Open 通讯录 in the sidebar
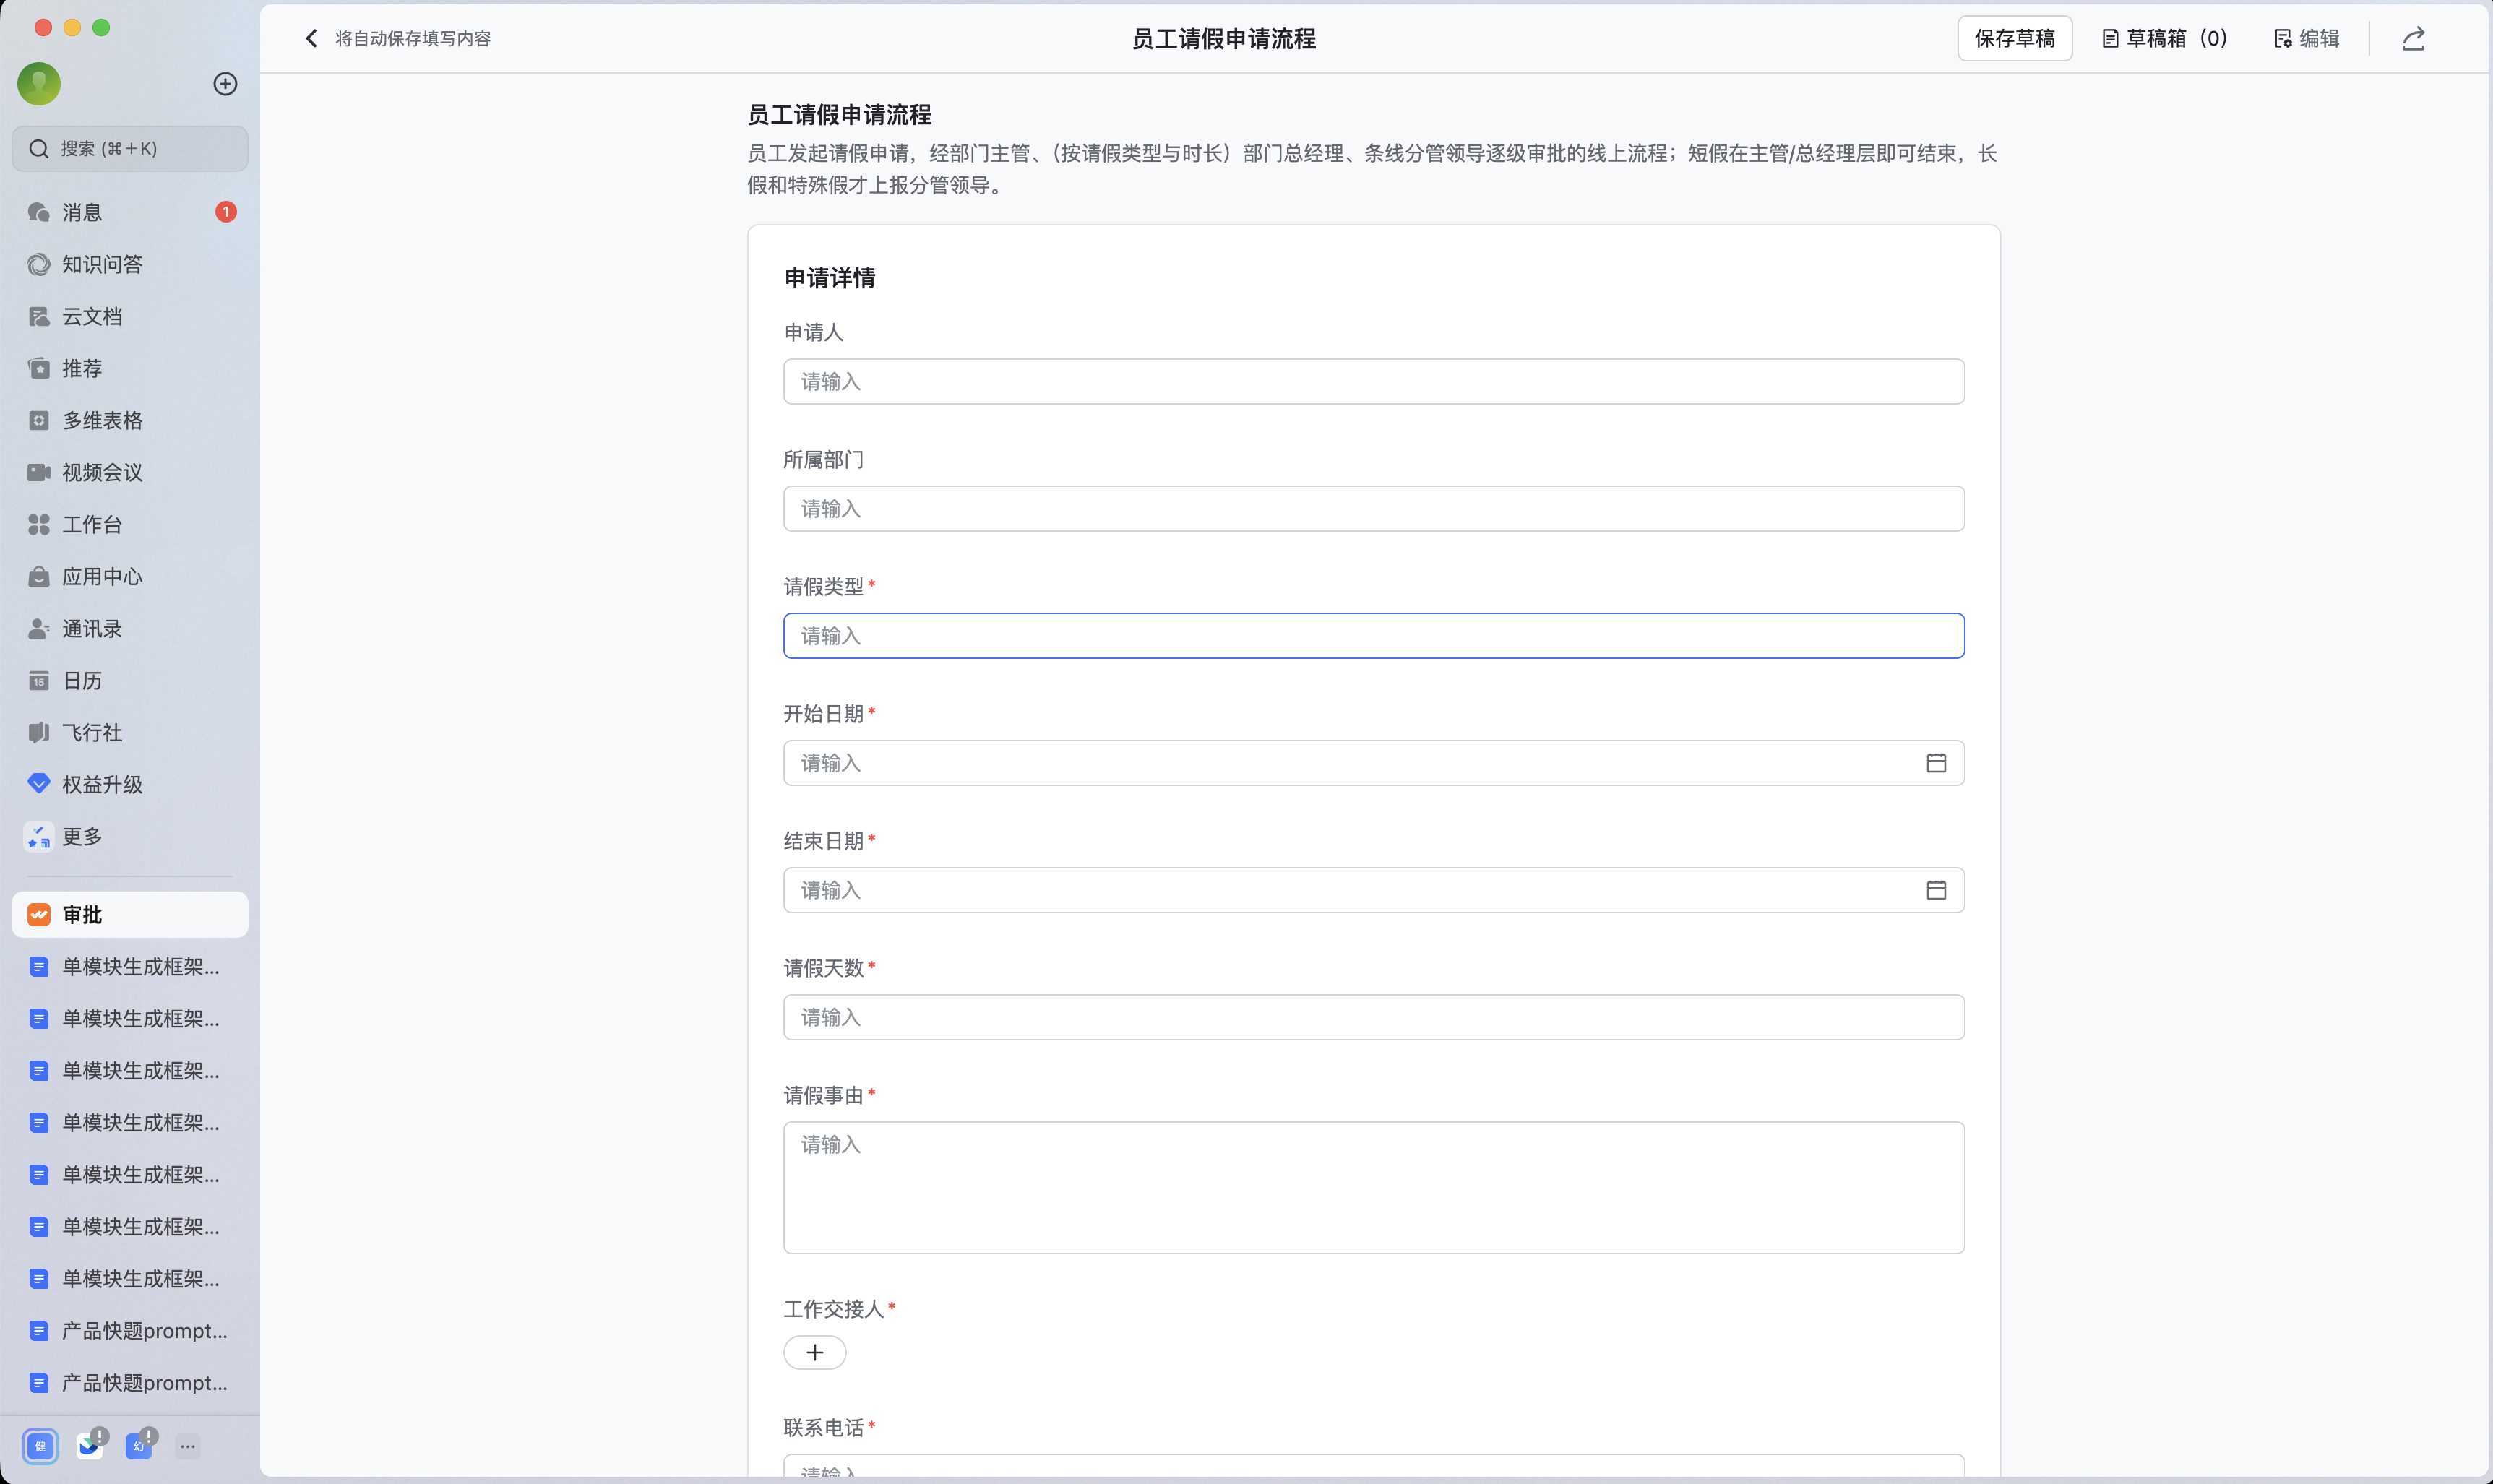The height and width of the screenshot is (1484, 2493). pyautogui.click(x=130, y=628)
